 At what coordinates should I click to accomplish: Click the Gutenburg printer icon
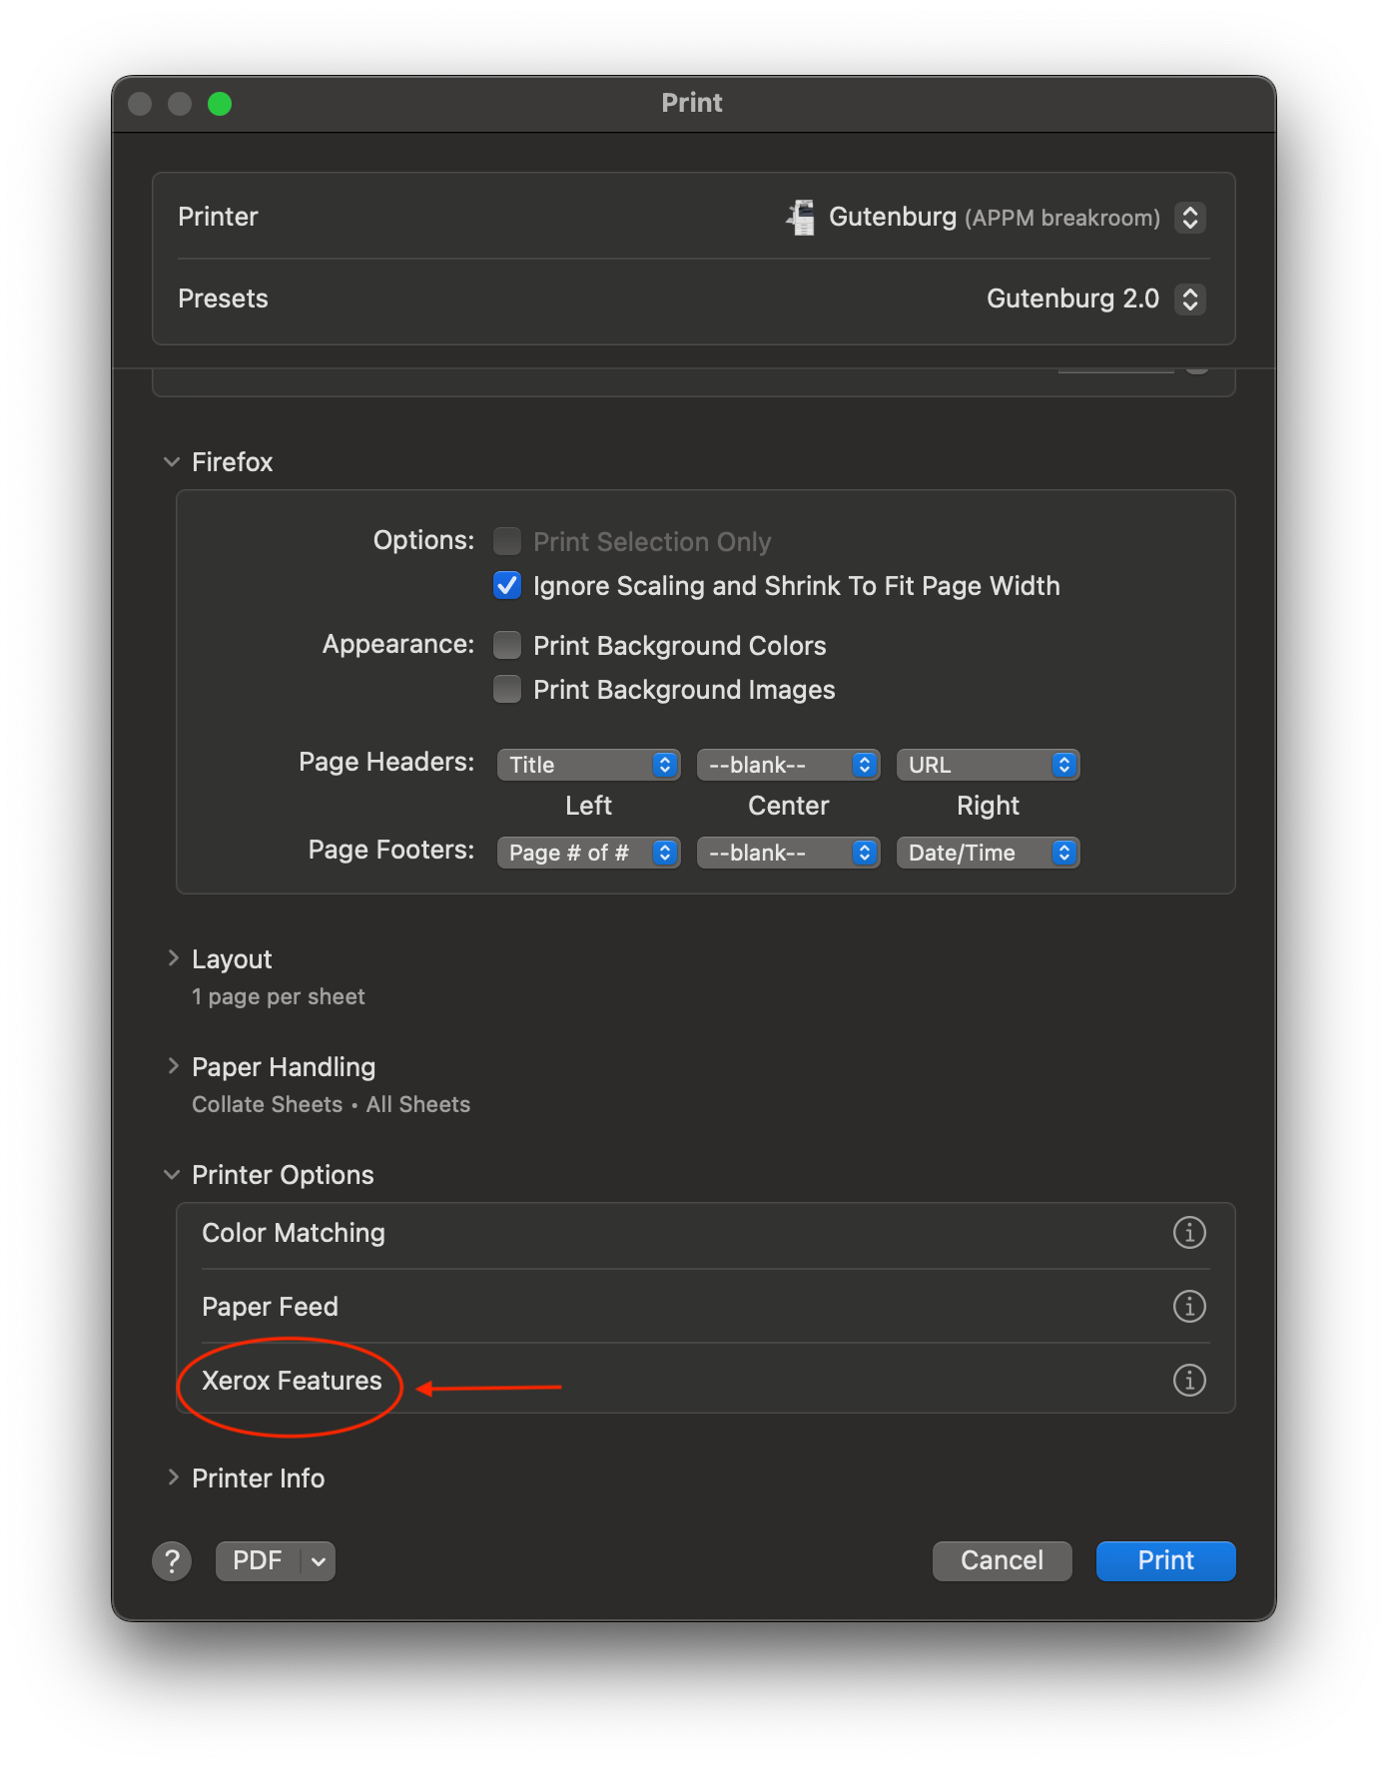click(x=801, y=217)
